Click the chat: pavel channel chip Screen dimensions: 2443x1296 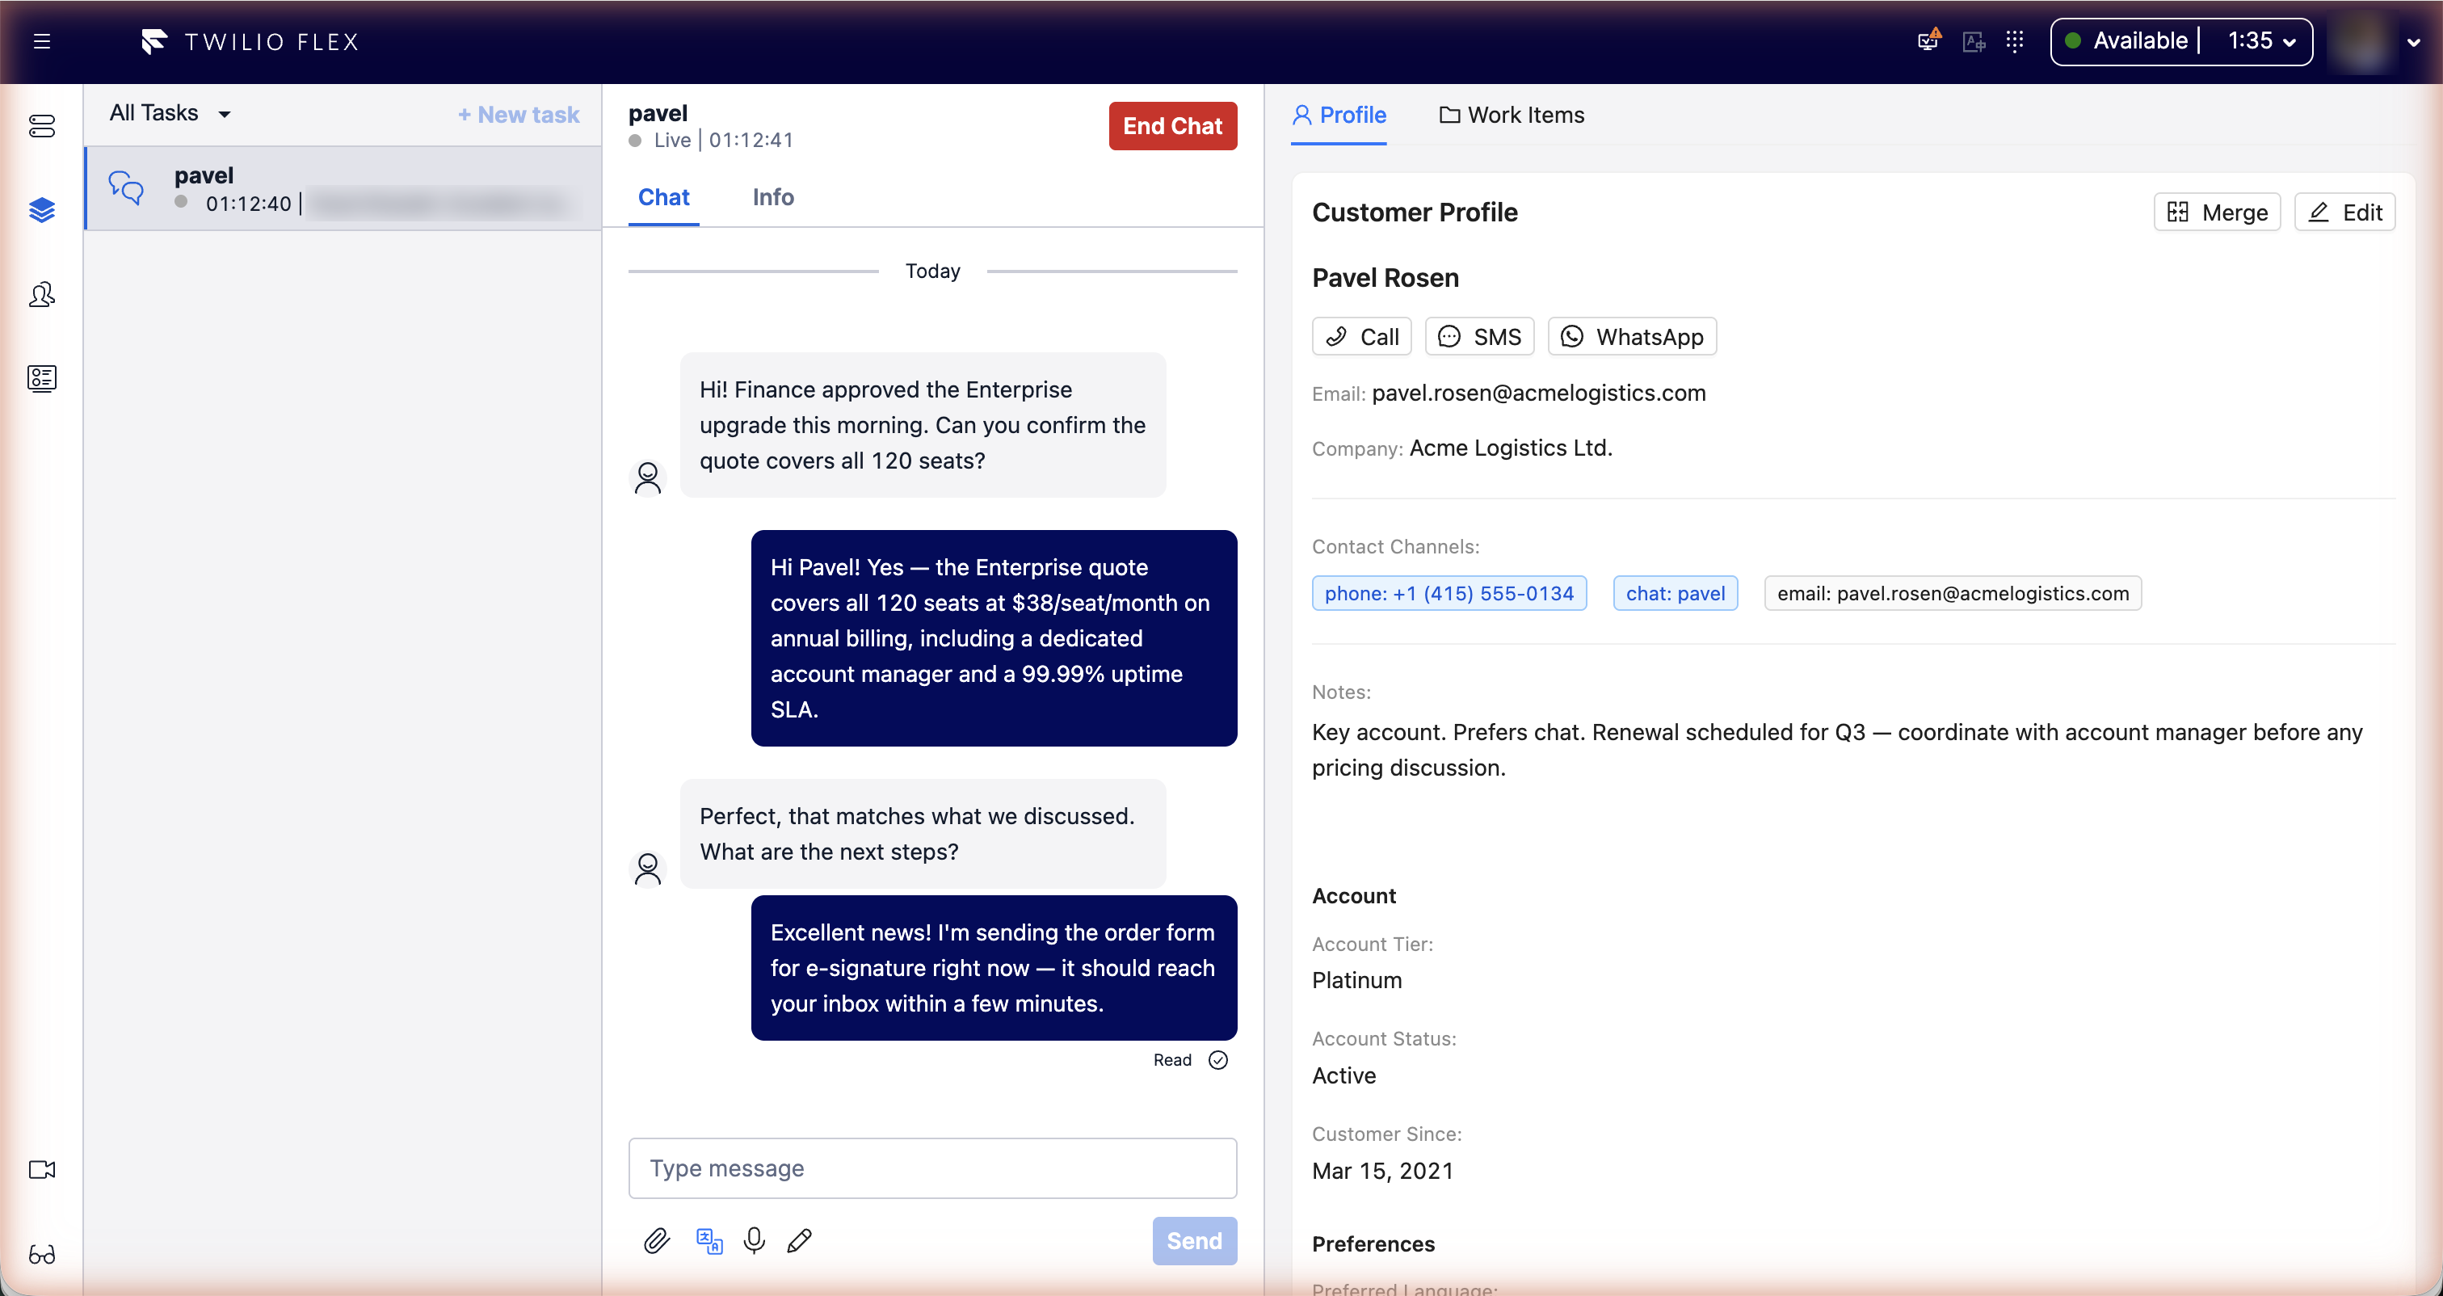click(1675, 593)
